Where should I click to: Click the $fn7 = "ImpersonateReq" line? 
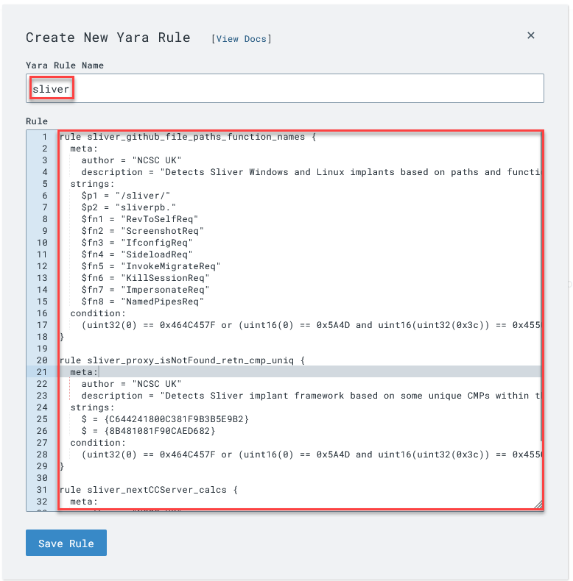tap(146, 290)
